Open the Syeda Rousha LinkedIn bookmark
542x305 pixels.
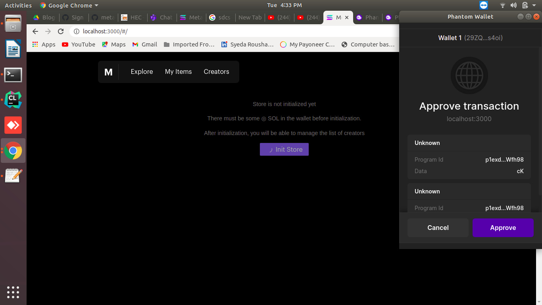248,44
